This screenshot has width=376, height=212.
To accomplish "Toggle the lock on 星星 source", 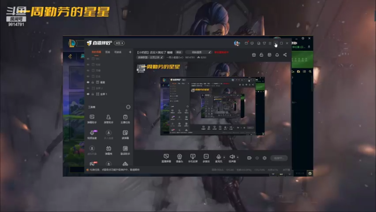I will pyautogui.click(x=93, y=82).
